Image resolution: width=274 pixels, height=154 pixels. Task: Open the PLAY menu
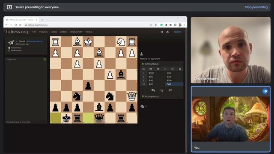[34, 32]
